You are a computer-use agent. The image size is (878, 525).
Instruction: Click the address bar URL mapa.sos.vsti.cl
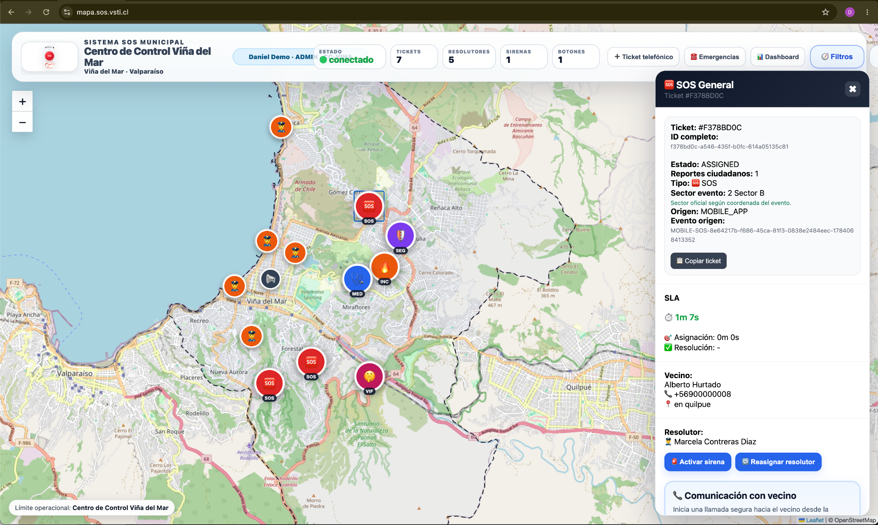click(102, 12)
